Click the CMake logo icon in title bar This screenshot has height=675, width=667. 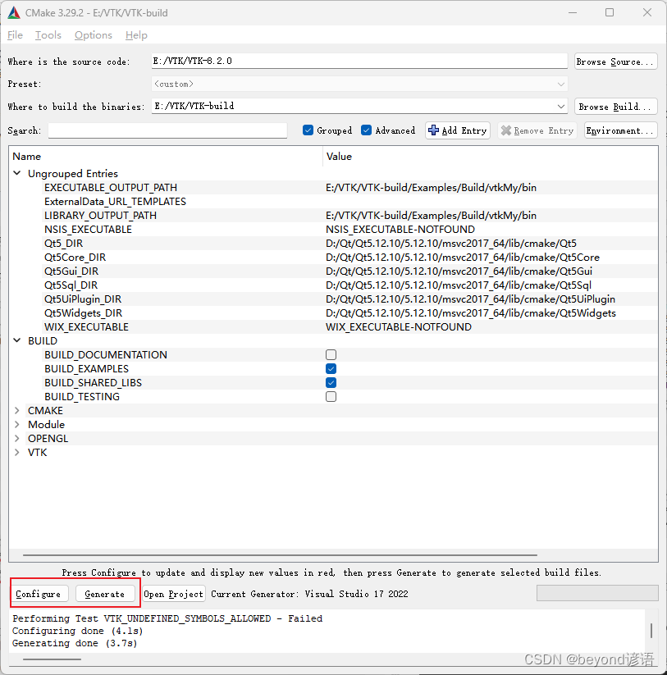[14, 13]
